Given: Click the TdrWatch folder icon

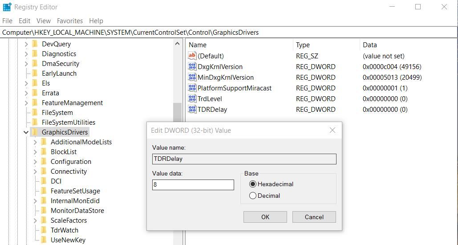Looking at the screenshot, I should (x=44, y=230).
